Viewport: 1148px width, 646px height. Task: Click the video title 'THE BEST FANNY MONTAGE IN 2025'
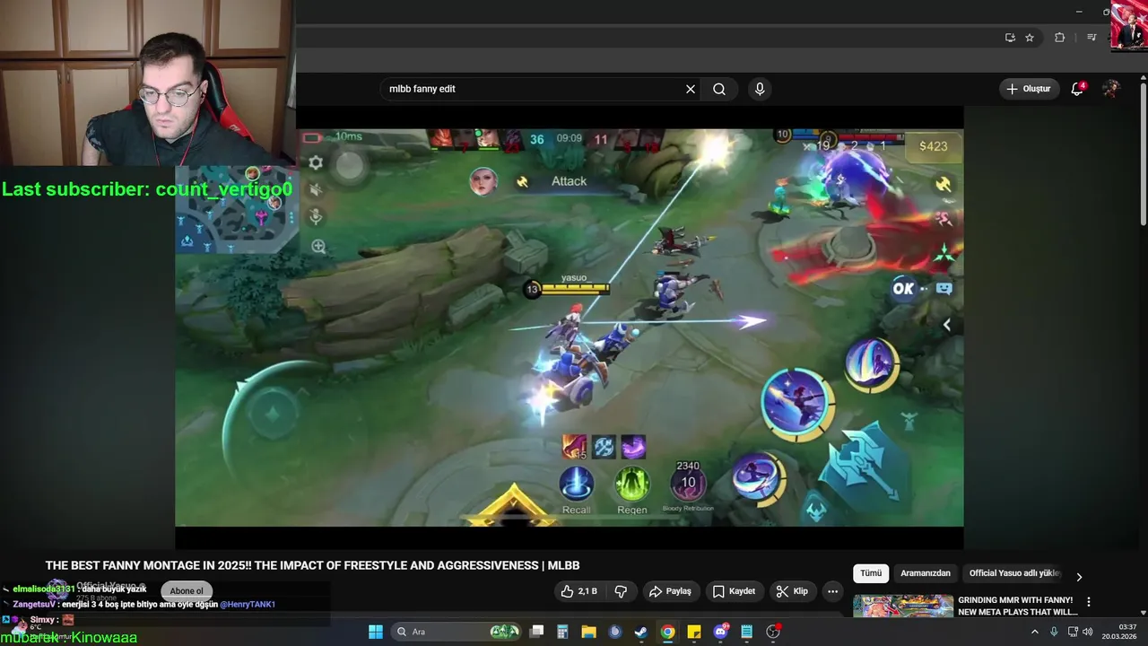[313, 565]
